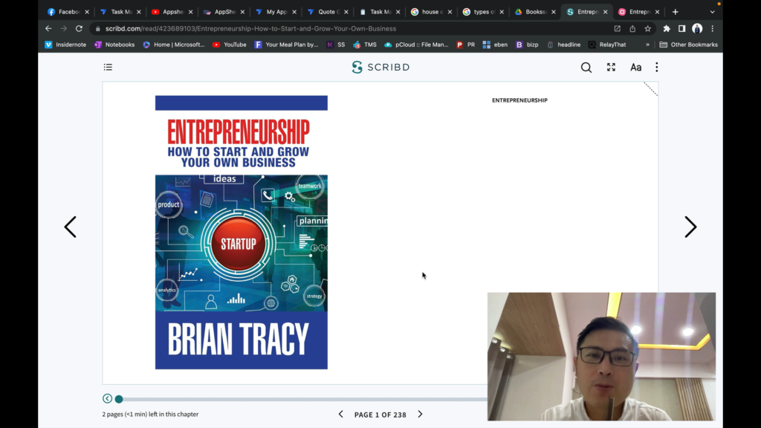Open a new browser tab
This screenshot has width=761, height=428.
point(675,12)
